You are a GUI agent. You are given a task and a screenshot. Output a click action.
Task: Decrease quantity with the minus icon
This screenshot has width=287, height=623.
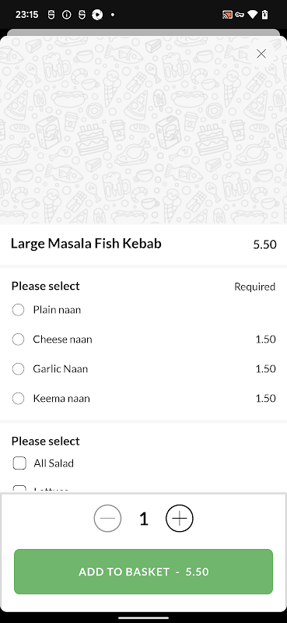click(107, 519)
